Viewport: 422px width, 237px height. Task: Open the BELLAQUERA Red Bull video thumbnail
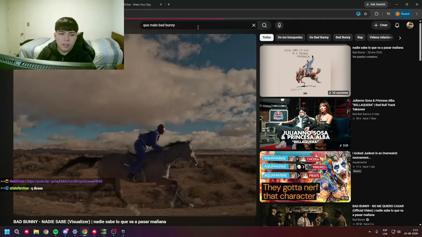[305, 124]
